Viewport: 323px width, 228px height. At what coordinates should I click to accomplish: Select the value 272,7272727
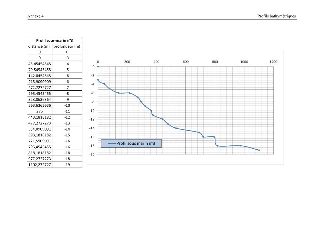(39, 88)
